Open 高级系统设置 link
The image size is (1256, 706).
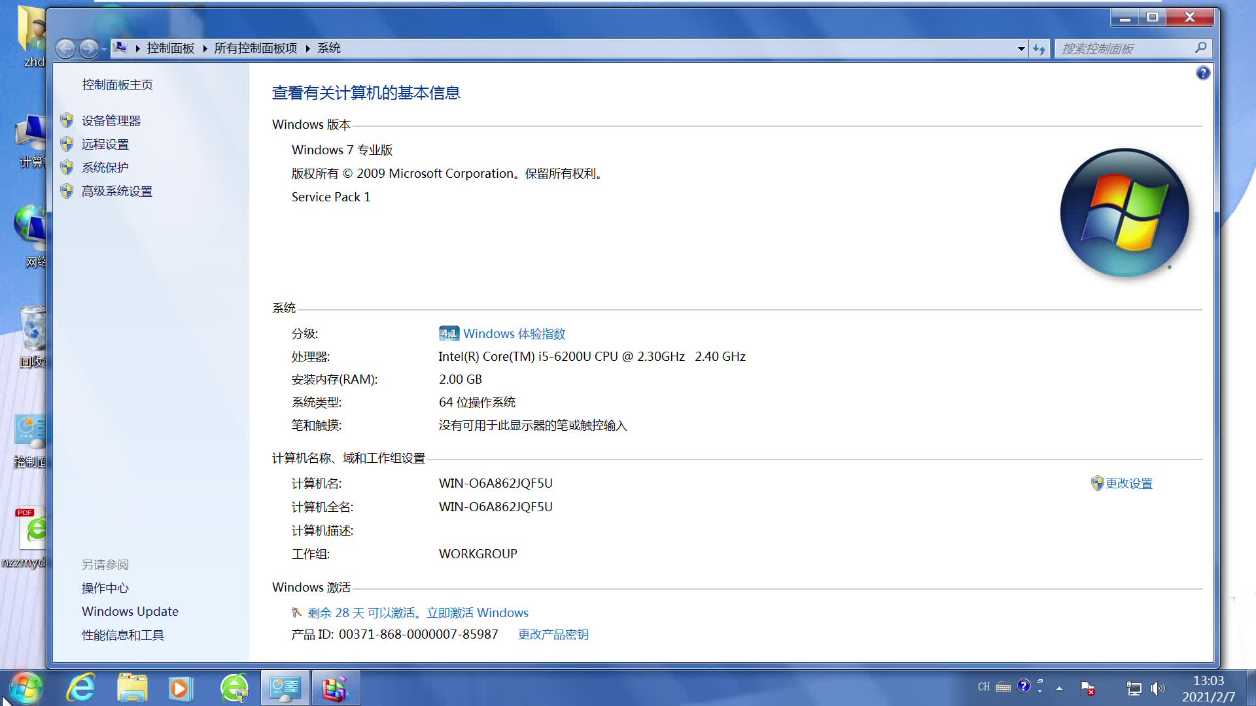tap(117, 192)
